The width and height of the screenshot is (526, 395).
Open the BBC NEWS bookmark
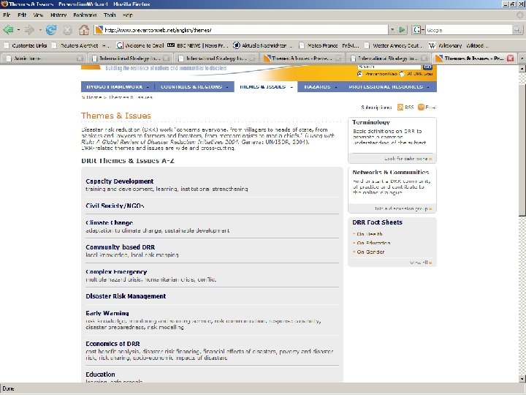click(197, 45)
